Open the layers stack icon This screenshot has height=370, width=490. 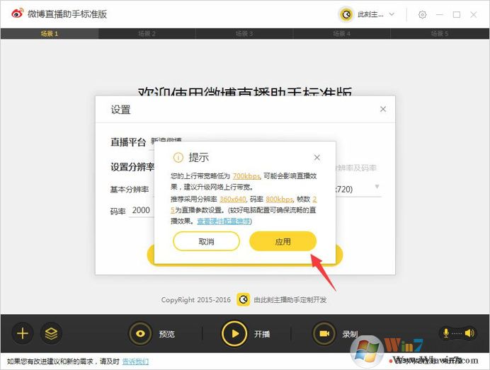pos(51,333)
